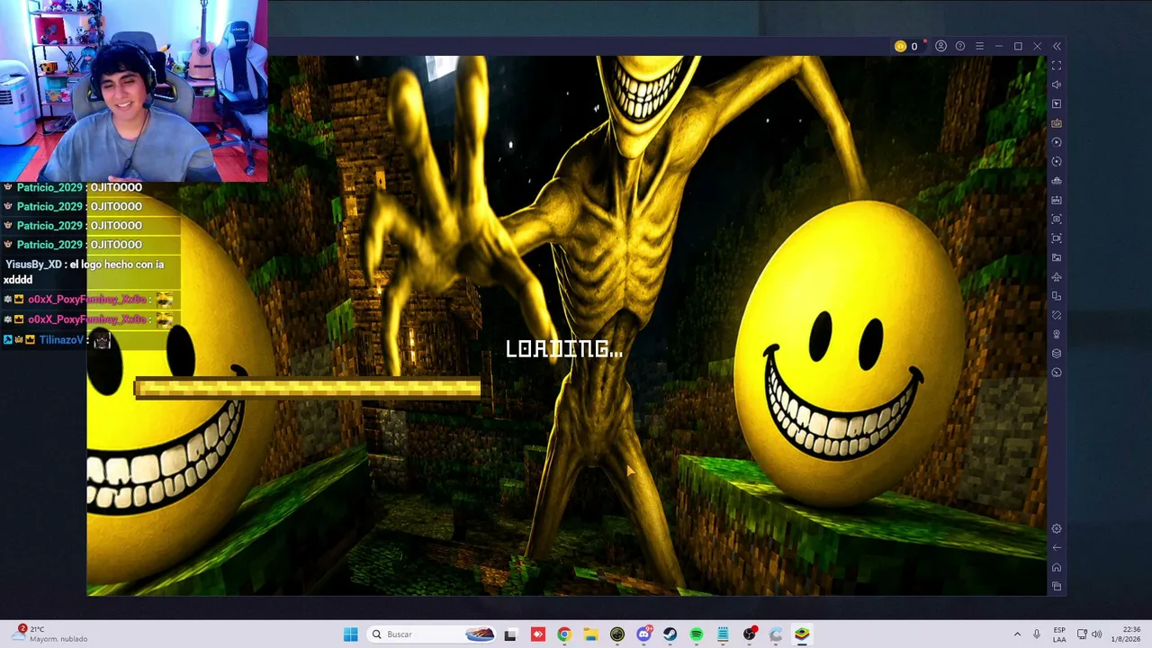1152x648 pixels.
Task: Start screen recording from the sidebar
Action: click(1057, 238)
